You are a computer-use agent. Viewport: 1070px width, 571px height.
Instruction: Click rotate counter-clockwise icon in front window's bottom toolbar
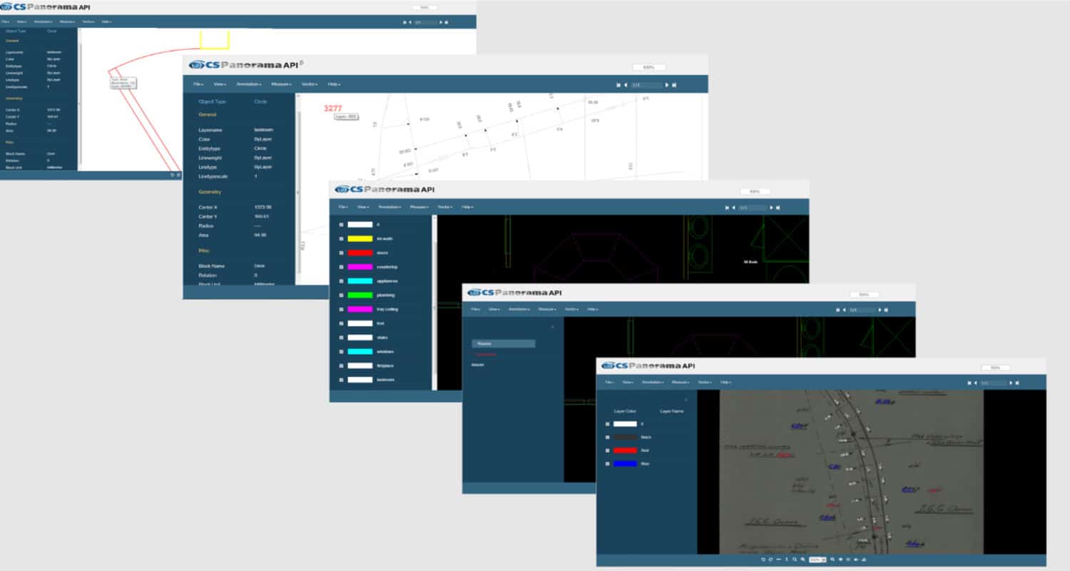[763, 560]
